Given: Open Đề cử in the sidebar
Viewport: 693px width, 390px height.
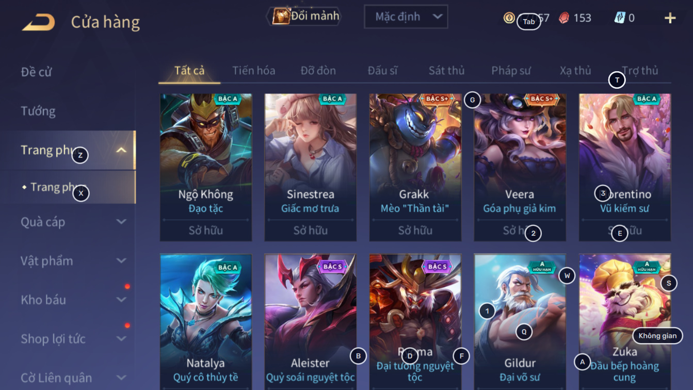Looking at the screenshot, I should pos(37,72).
